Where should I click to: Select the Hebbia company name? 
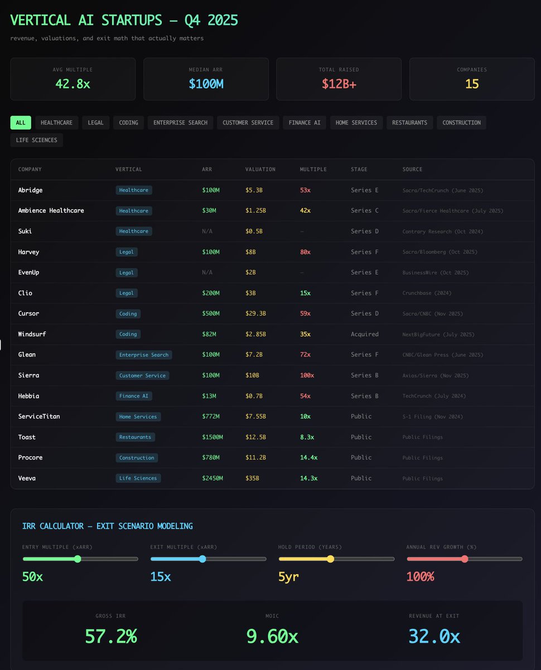[x=29, y=396]
